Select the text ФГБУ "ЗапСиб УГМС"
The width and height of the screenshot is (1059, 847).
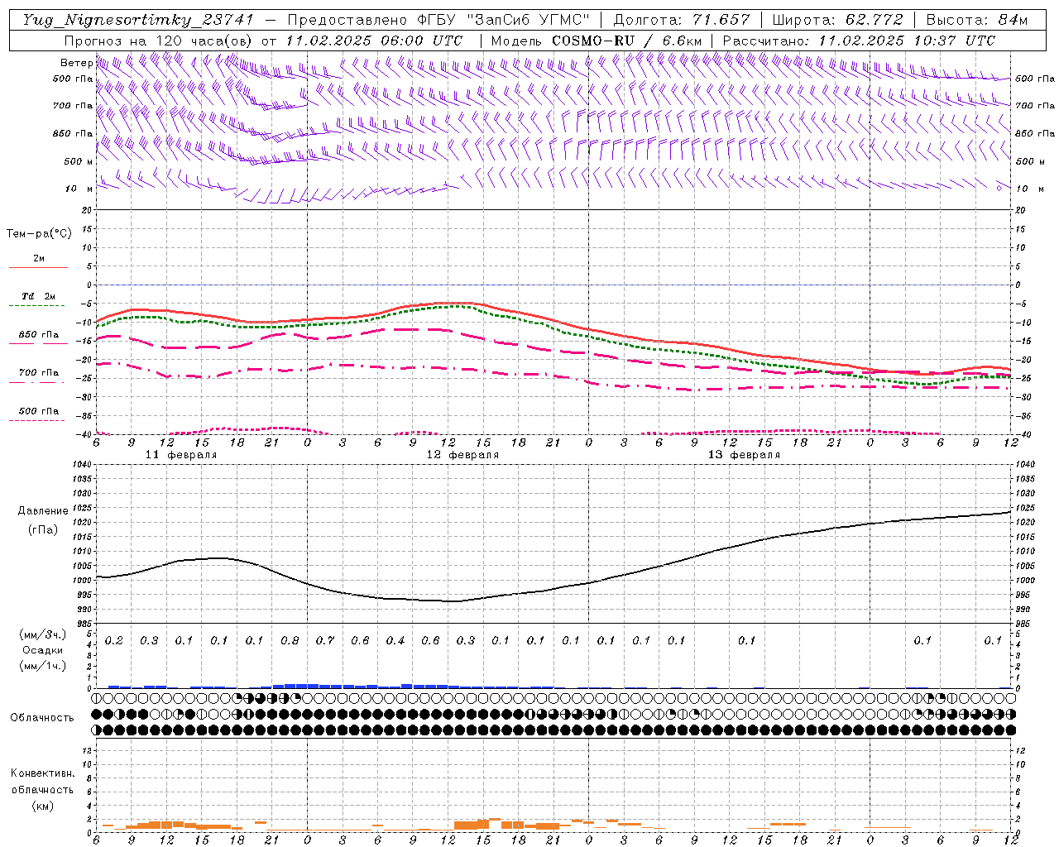pos(506,20)
